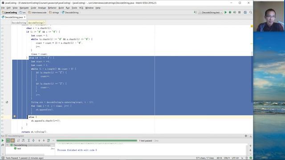
Task: Go to previous failed test arrow
Action: (x=39, y=140)
